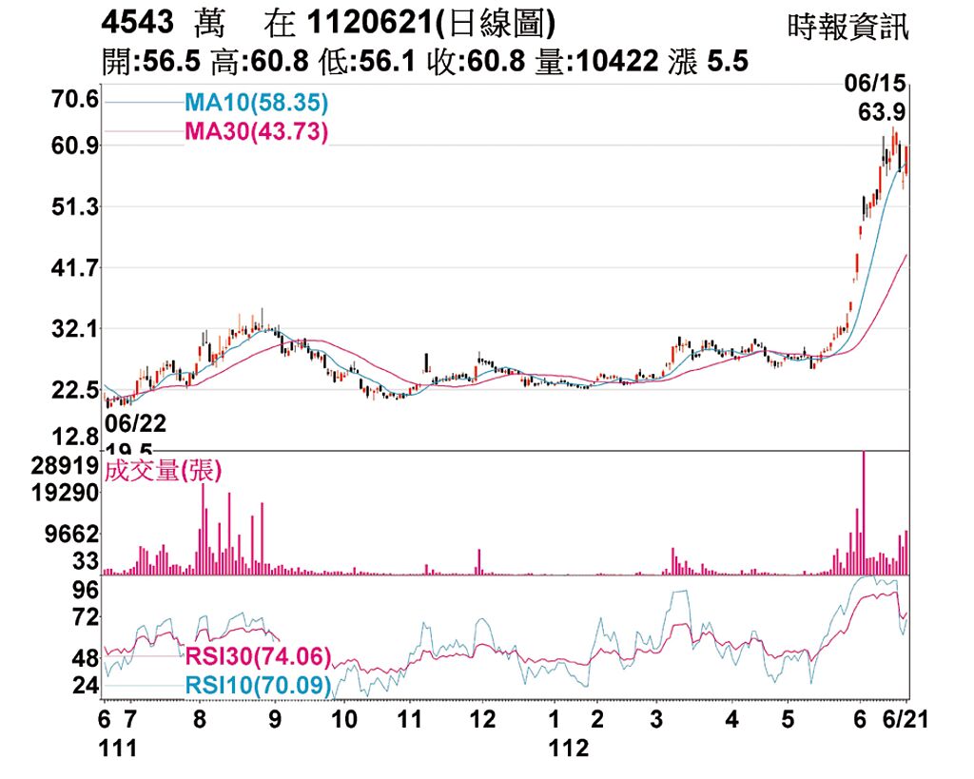Viewport: 974px width, 779px height.
Task: Select the 6/21 date on time axis
Action: pos(905,719)
